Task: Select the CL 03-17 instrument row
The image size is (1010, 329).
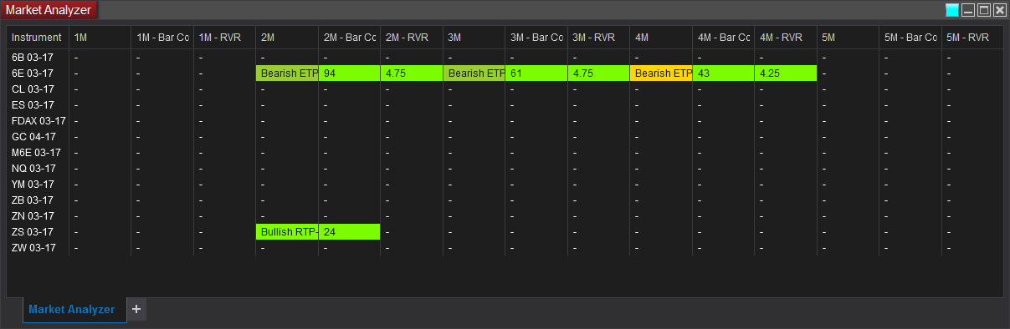Action: click(505, 89)
